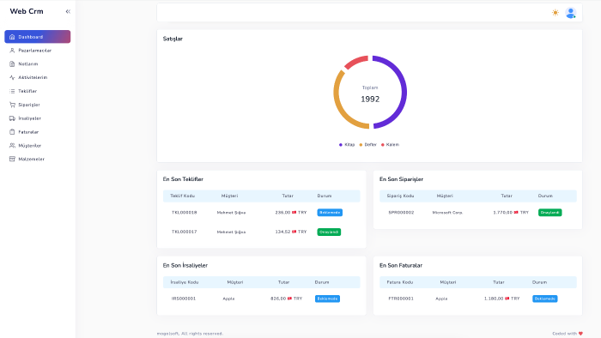Viewport: 601px width, 338px height.
Task: Click the Notlarım document icon
Action: 12,64
